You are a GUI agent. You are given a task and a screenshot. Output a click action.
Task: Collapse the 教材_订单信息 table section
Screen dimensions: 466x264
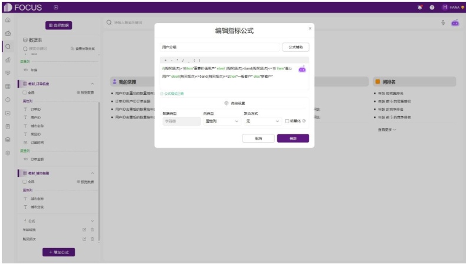point(93,84)
